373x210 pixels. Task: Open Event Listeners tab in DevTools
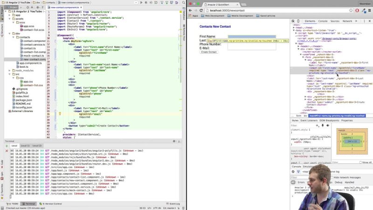(309, 120)
